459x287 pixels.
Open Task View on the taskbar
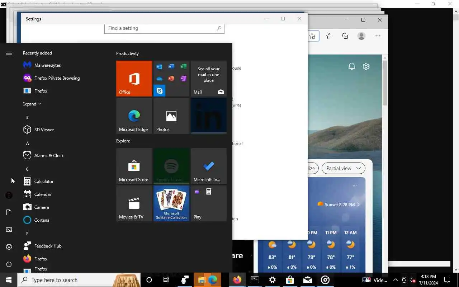[x=166, y=280]
